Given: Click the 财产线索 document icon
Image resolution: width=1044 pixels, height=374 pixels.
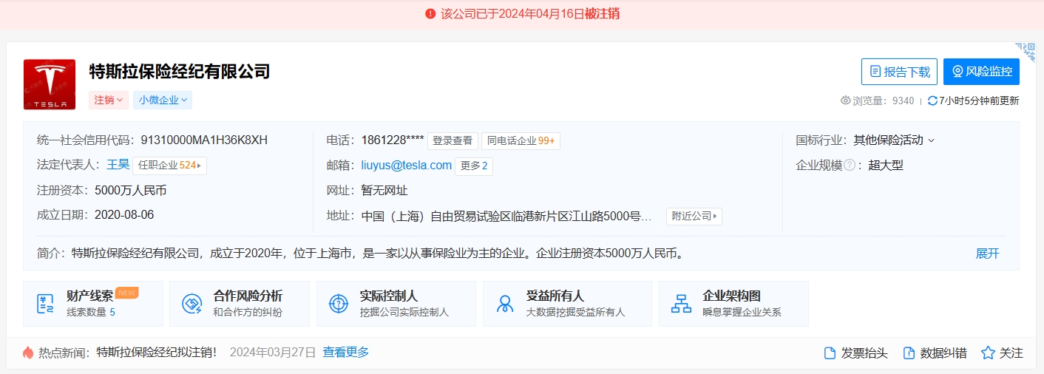Looking at the screenshot, I should pos(45,304).
